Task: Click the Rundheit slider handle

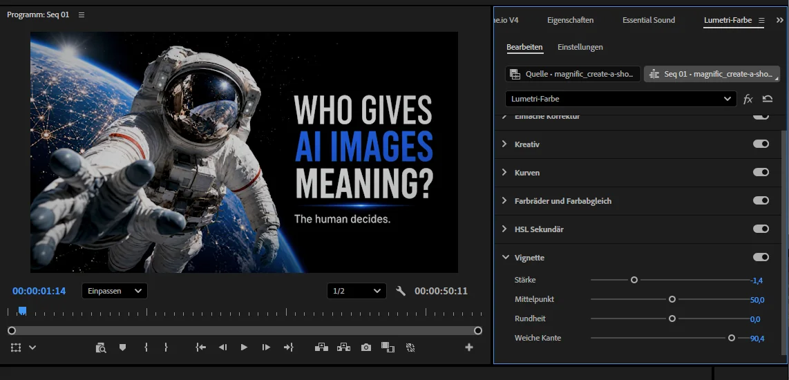Action: point(672,319)
